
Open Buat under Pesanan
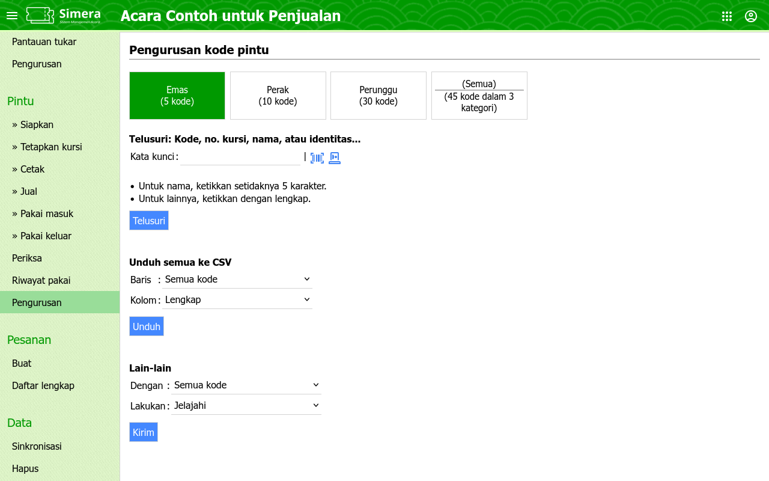tap(60, 364)
